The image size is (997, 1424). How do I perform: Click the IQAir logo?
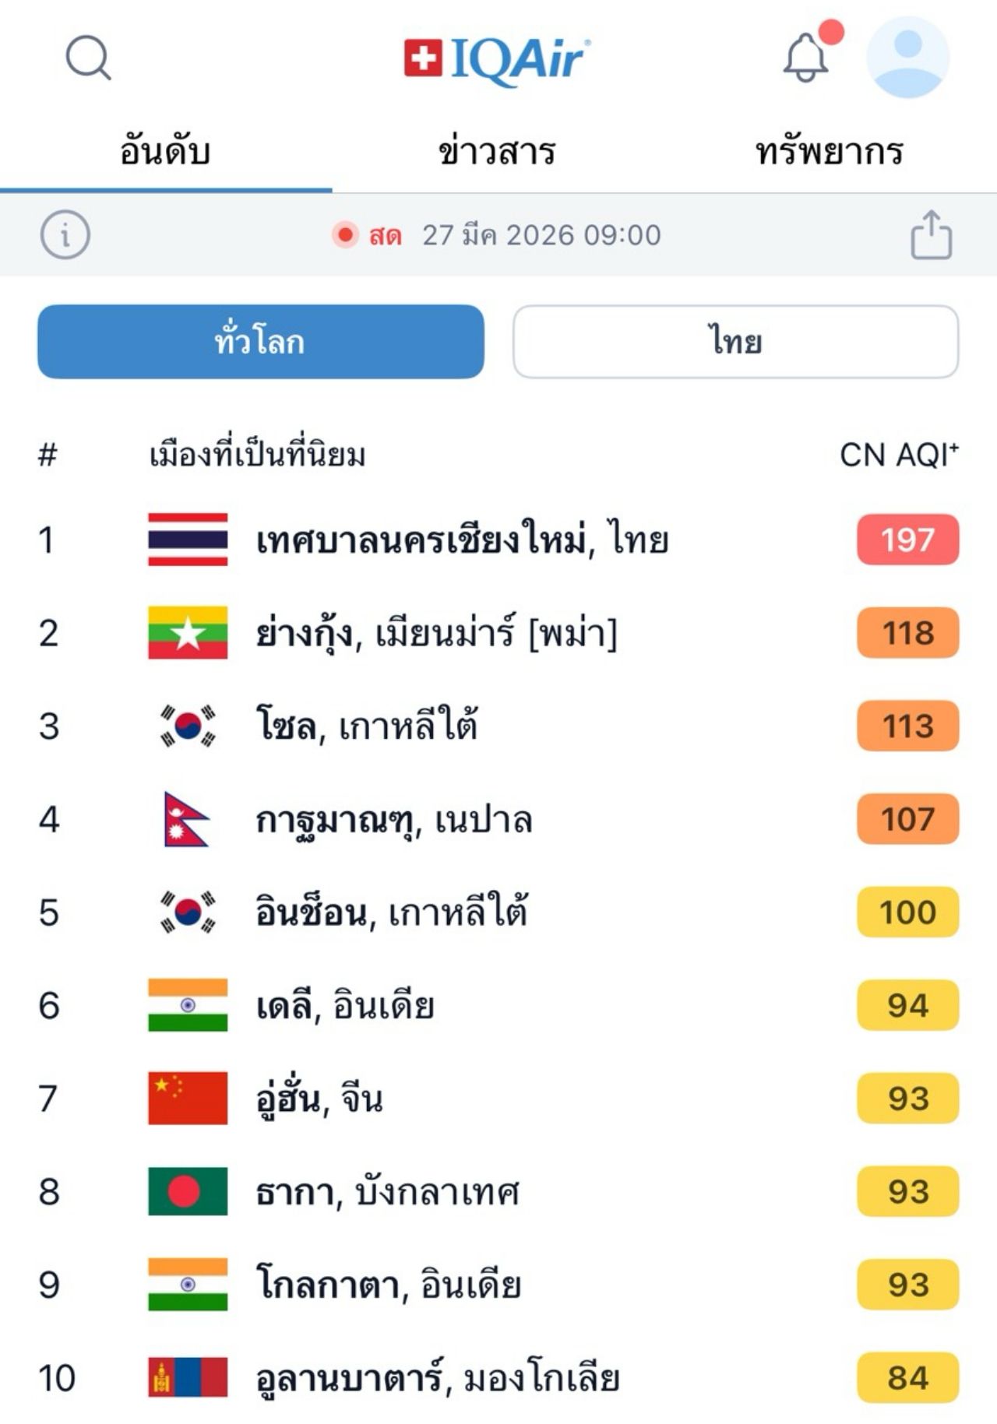click(497, 59)
